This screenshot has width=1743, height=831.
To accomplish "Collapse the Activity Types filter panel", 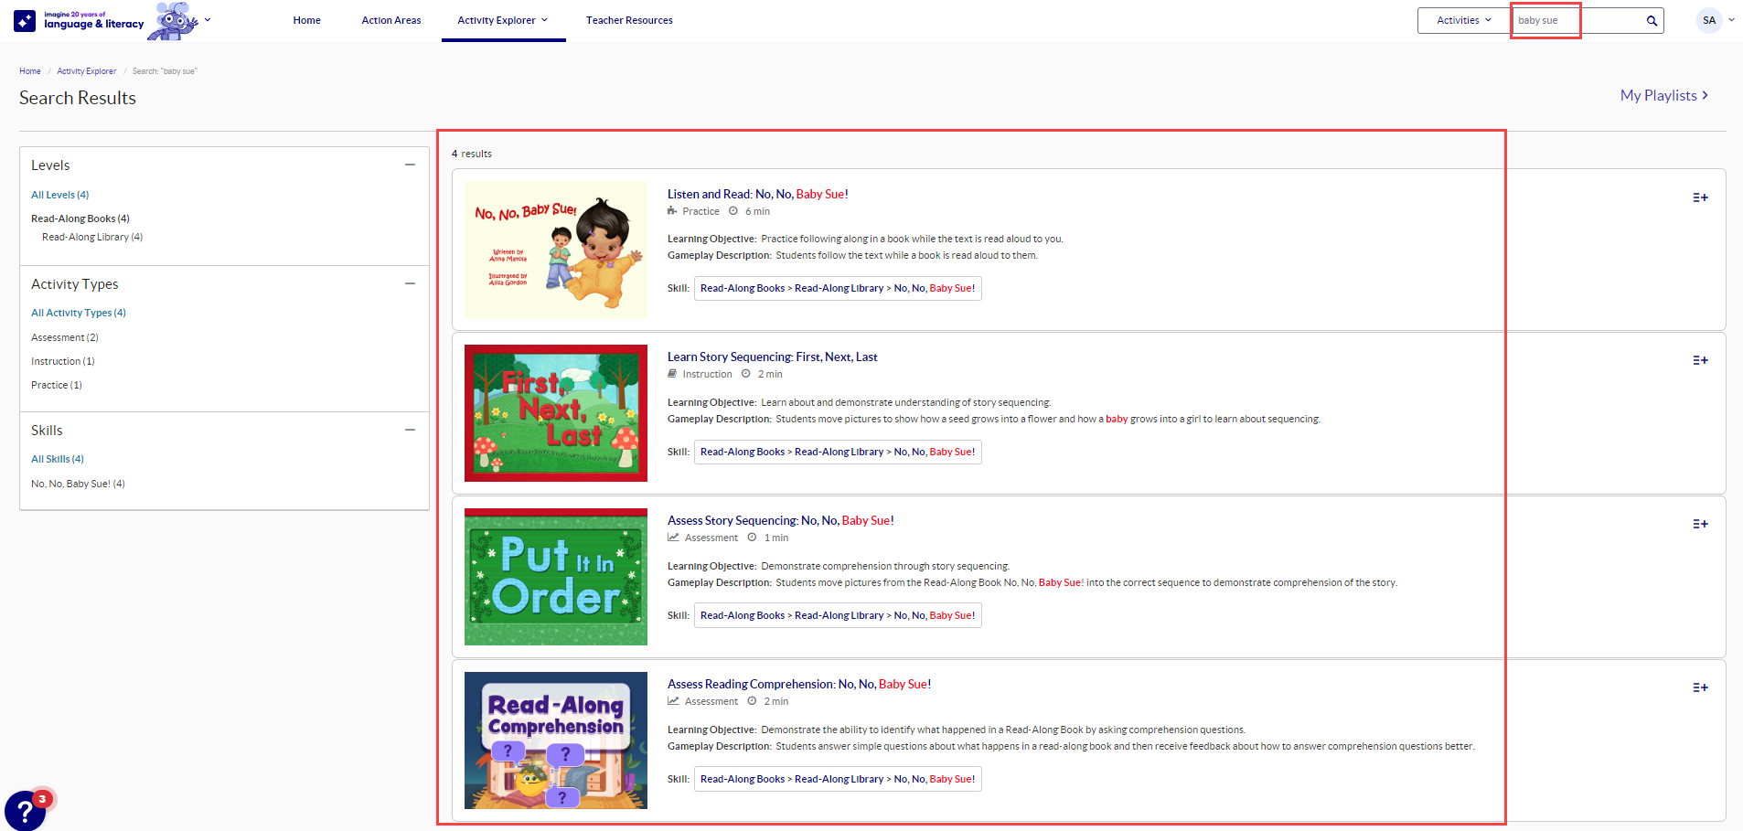I will (410, 283).
